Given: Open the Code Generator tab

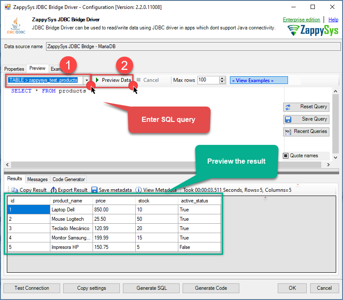Looking at the screenshot, I should (69, 179).
